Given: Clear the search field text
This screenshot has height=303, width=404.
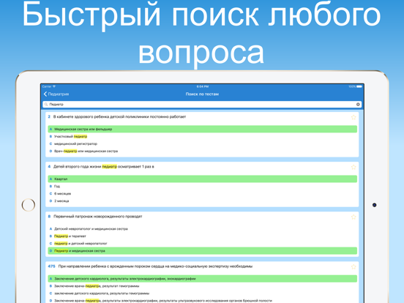Looking at the screenshot, I should [358, 105].
